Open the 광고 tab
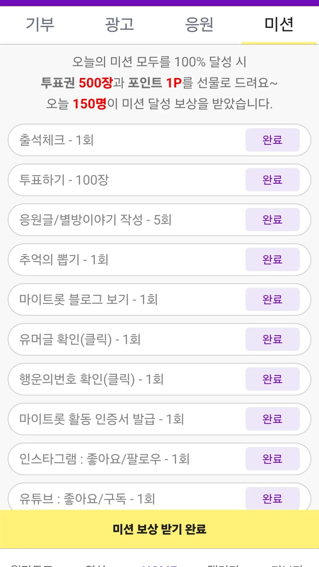Screen dimensions: 319x567 (x=120, y=25)
